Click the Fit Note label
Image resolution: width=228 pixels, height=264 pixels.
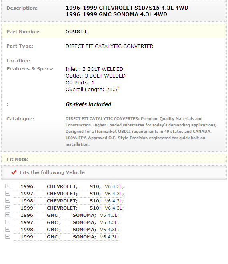[x=17, y=159]
